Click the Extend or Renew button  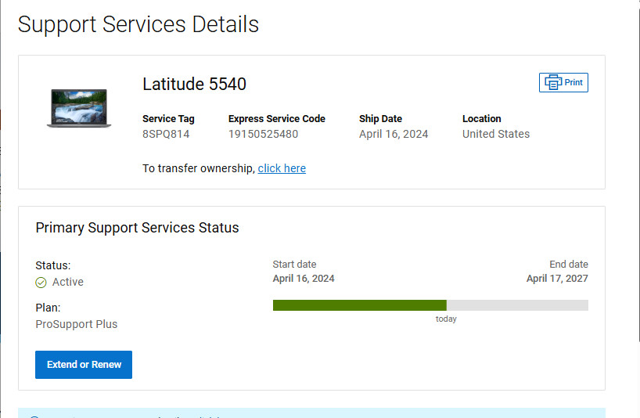[84, 365]
